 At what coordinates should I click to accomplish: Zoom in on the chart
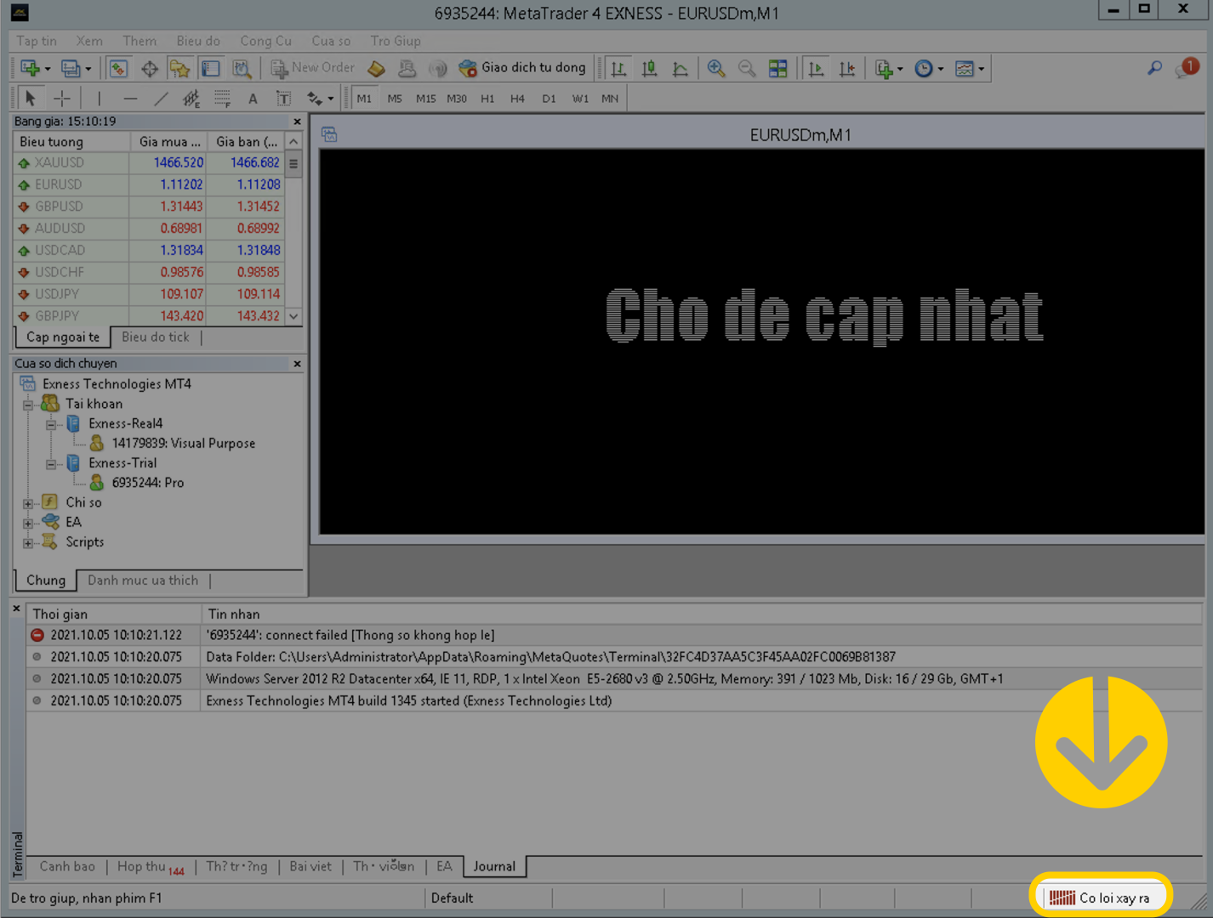716,68
